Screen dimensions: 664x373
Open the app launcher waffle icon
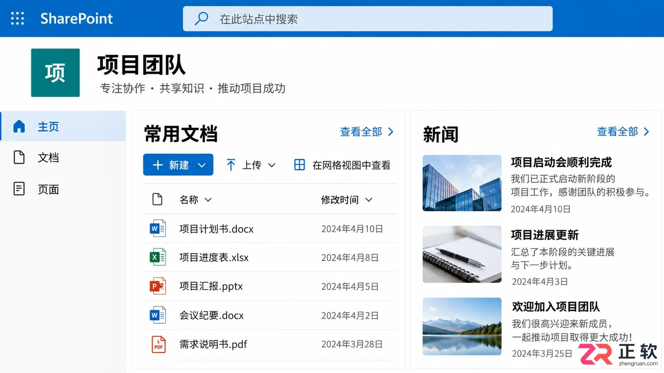[18, 18]
